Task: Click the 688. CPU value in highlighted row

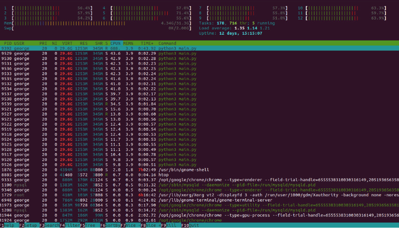Action: [x=115, y=48]
